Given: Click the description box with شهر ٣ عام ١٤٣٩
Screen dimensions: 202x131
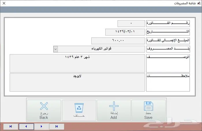Looking at the screenshot, I should 77,63.
